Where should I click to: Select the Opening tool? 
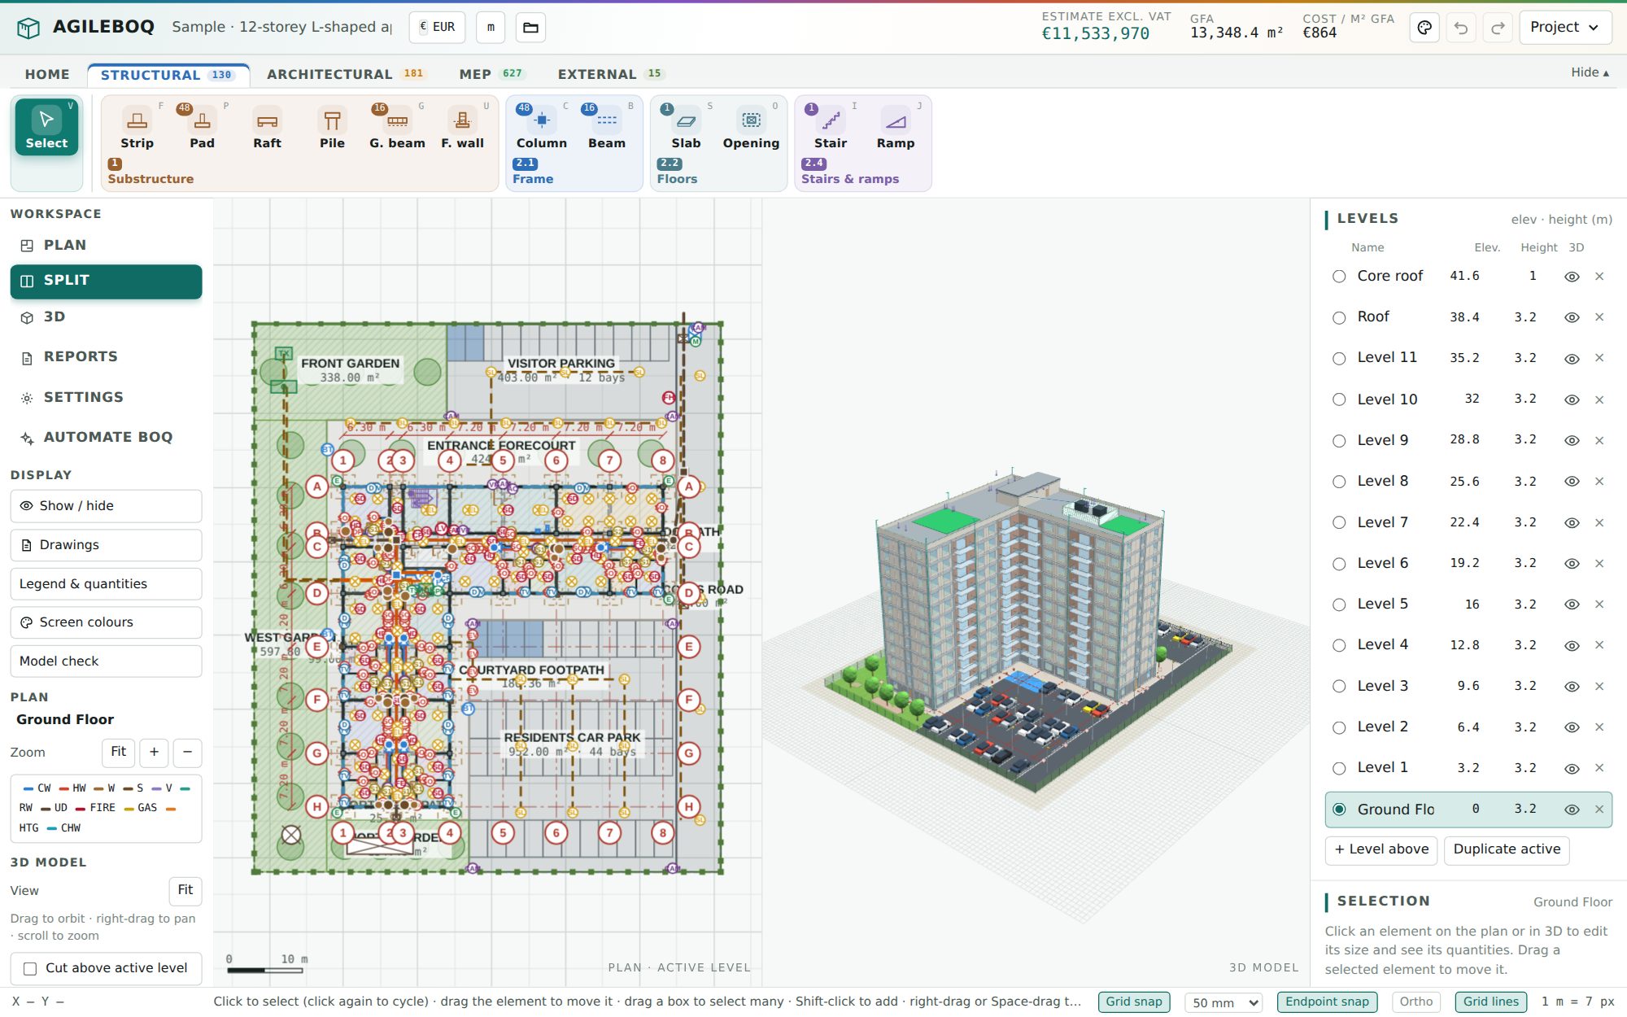pos(751,129)
